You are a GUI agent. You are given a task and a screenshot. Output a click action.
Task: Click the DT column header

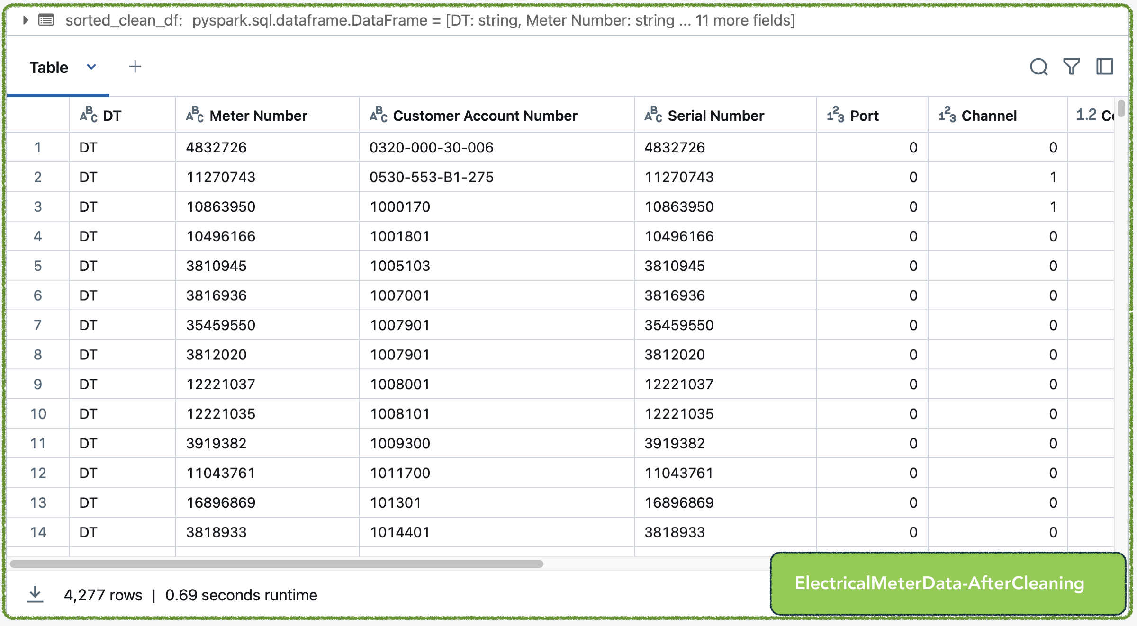pyautogui.click(x=122, y=115)
